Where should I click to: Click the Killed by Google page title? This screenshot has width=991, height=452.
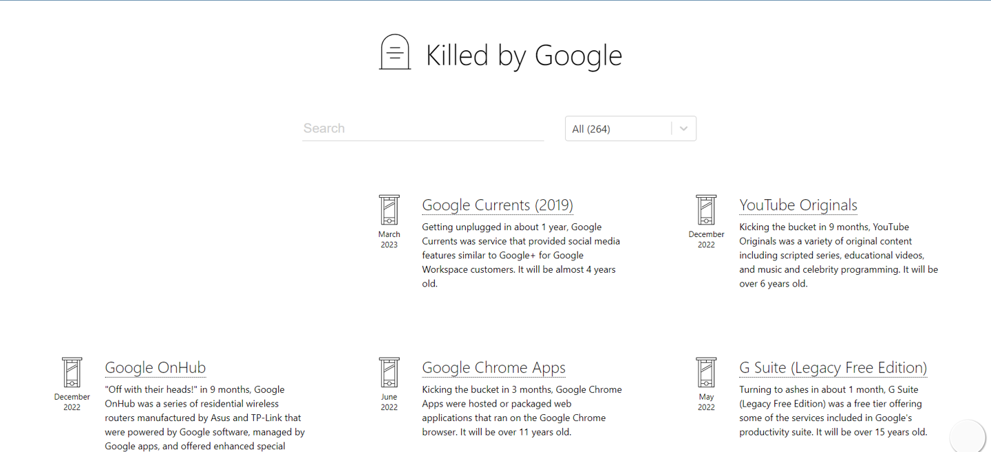[x=523, y=56]
